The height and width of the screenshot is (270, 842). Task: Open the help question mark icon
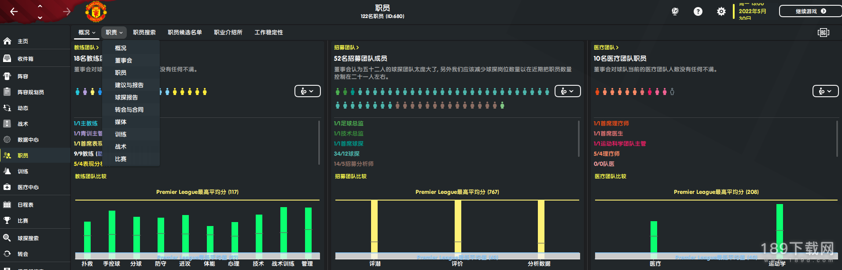pos(698,11)
